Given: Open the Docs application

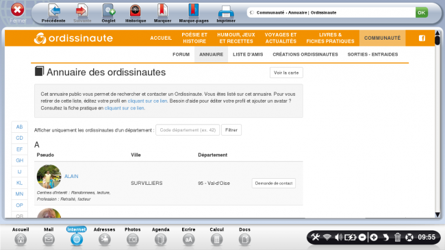Looking at the screenshot, I should (x=244, y=236).
